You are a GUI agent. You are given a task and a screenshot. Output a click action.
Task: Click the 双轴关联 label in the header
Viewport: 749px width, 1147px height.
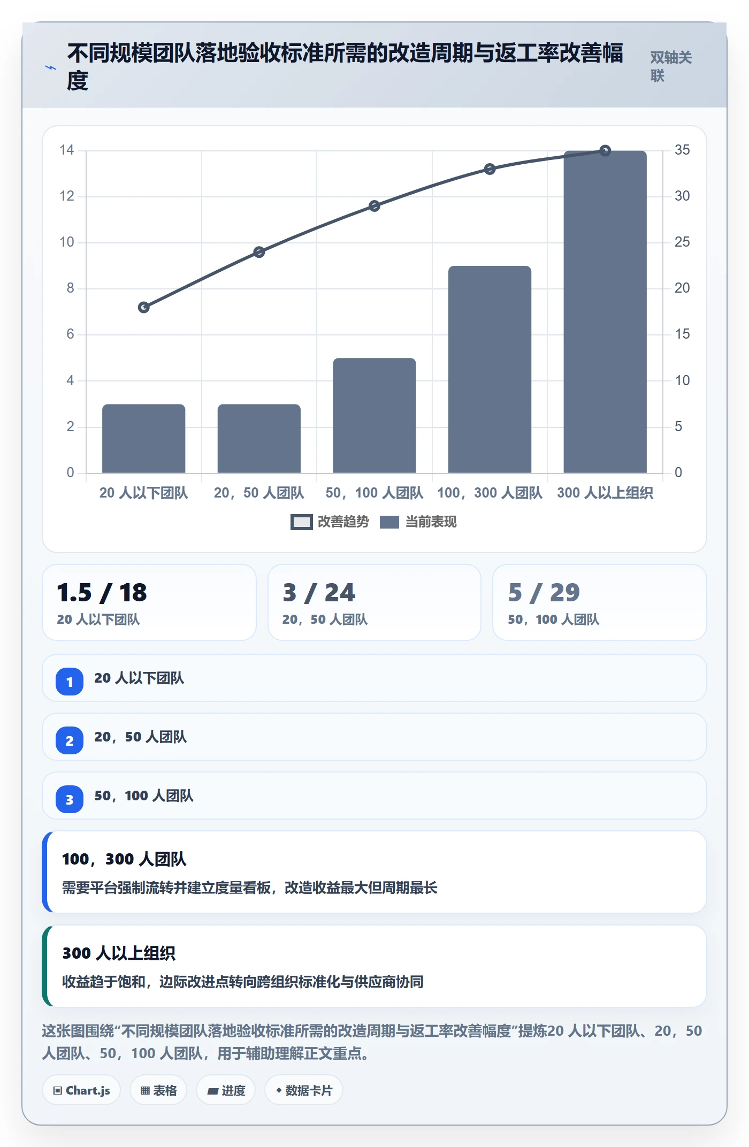point(671,66)
